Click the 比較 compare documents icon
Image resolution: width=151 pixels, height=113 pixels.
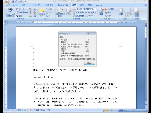click(121, 11)
